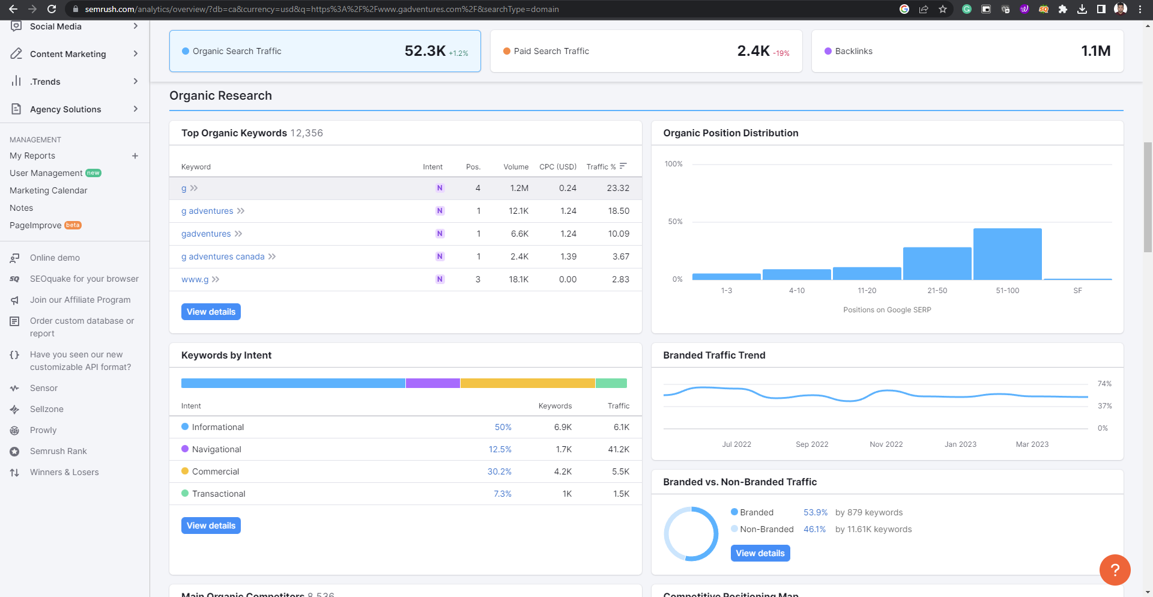Expand the .Trends menu chevron
The image size is (1153, 597).
coord(136,81)
